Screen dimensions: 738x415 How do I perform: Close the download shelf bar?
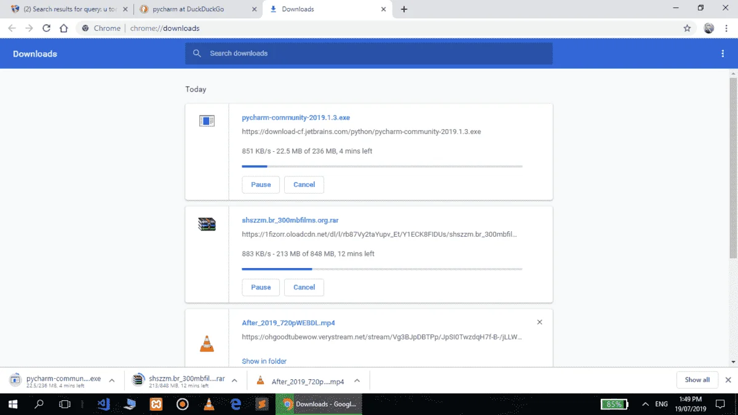point(728,380)
